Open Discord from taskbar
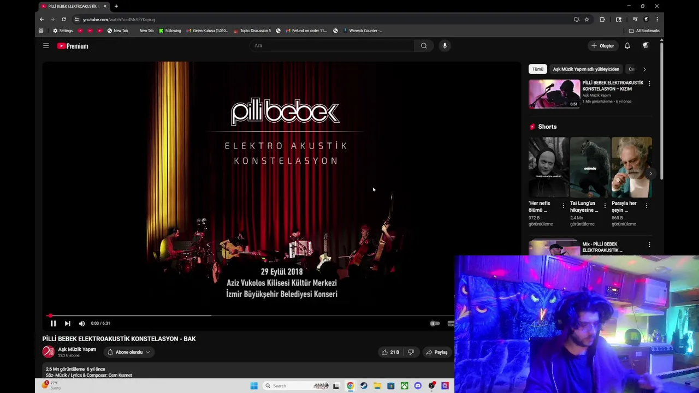This screenshot has width=699, height=393. pos(418,386)
